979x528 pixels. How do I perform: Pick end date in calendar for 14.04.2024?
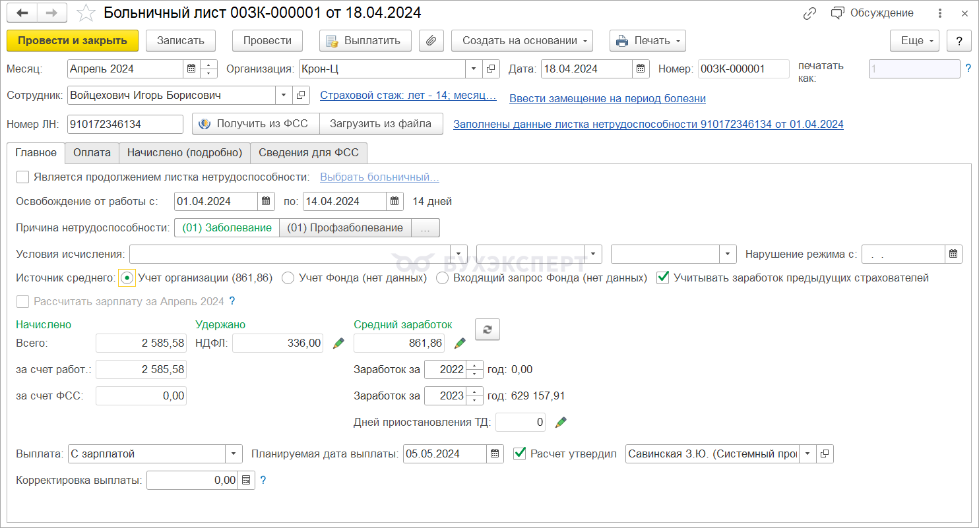pos(395,202)
